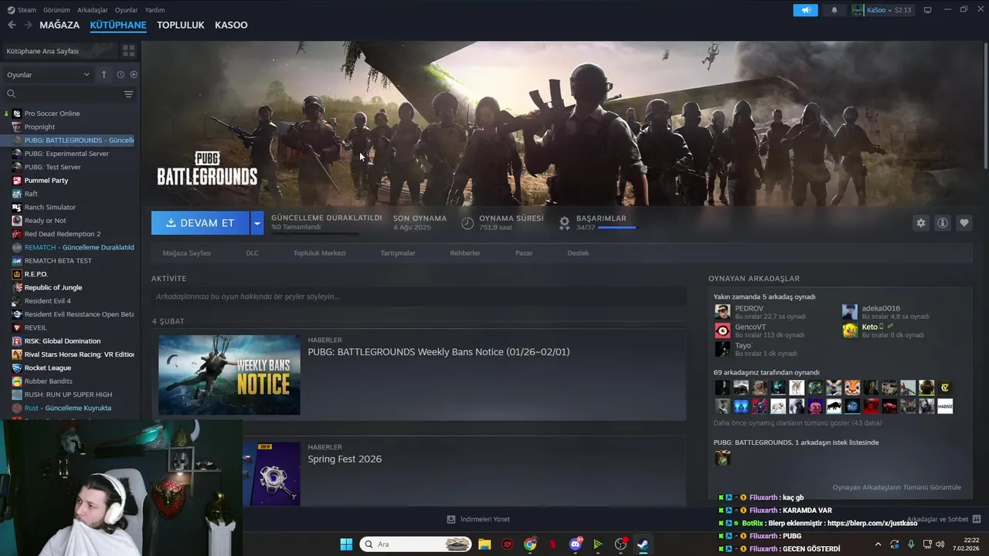Open the Yardım menu
The height and width of the screenshot is (556, 989).
click(x=155, y=10)
